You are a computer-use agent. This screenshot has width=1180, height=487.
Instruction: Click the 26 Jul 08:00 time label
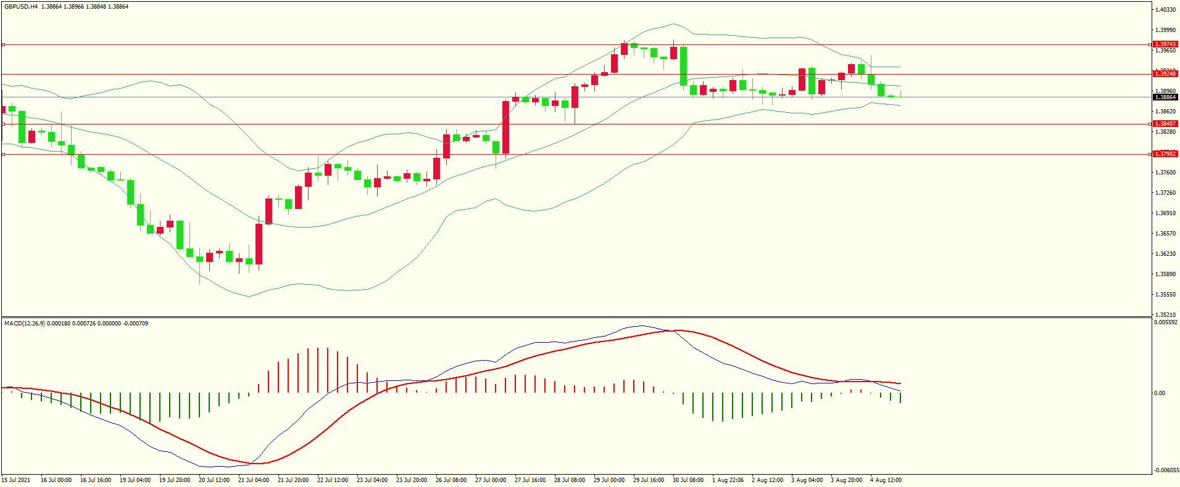coord(451,480)
